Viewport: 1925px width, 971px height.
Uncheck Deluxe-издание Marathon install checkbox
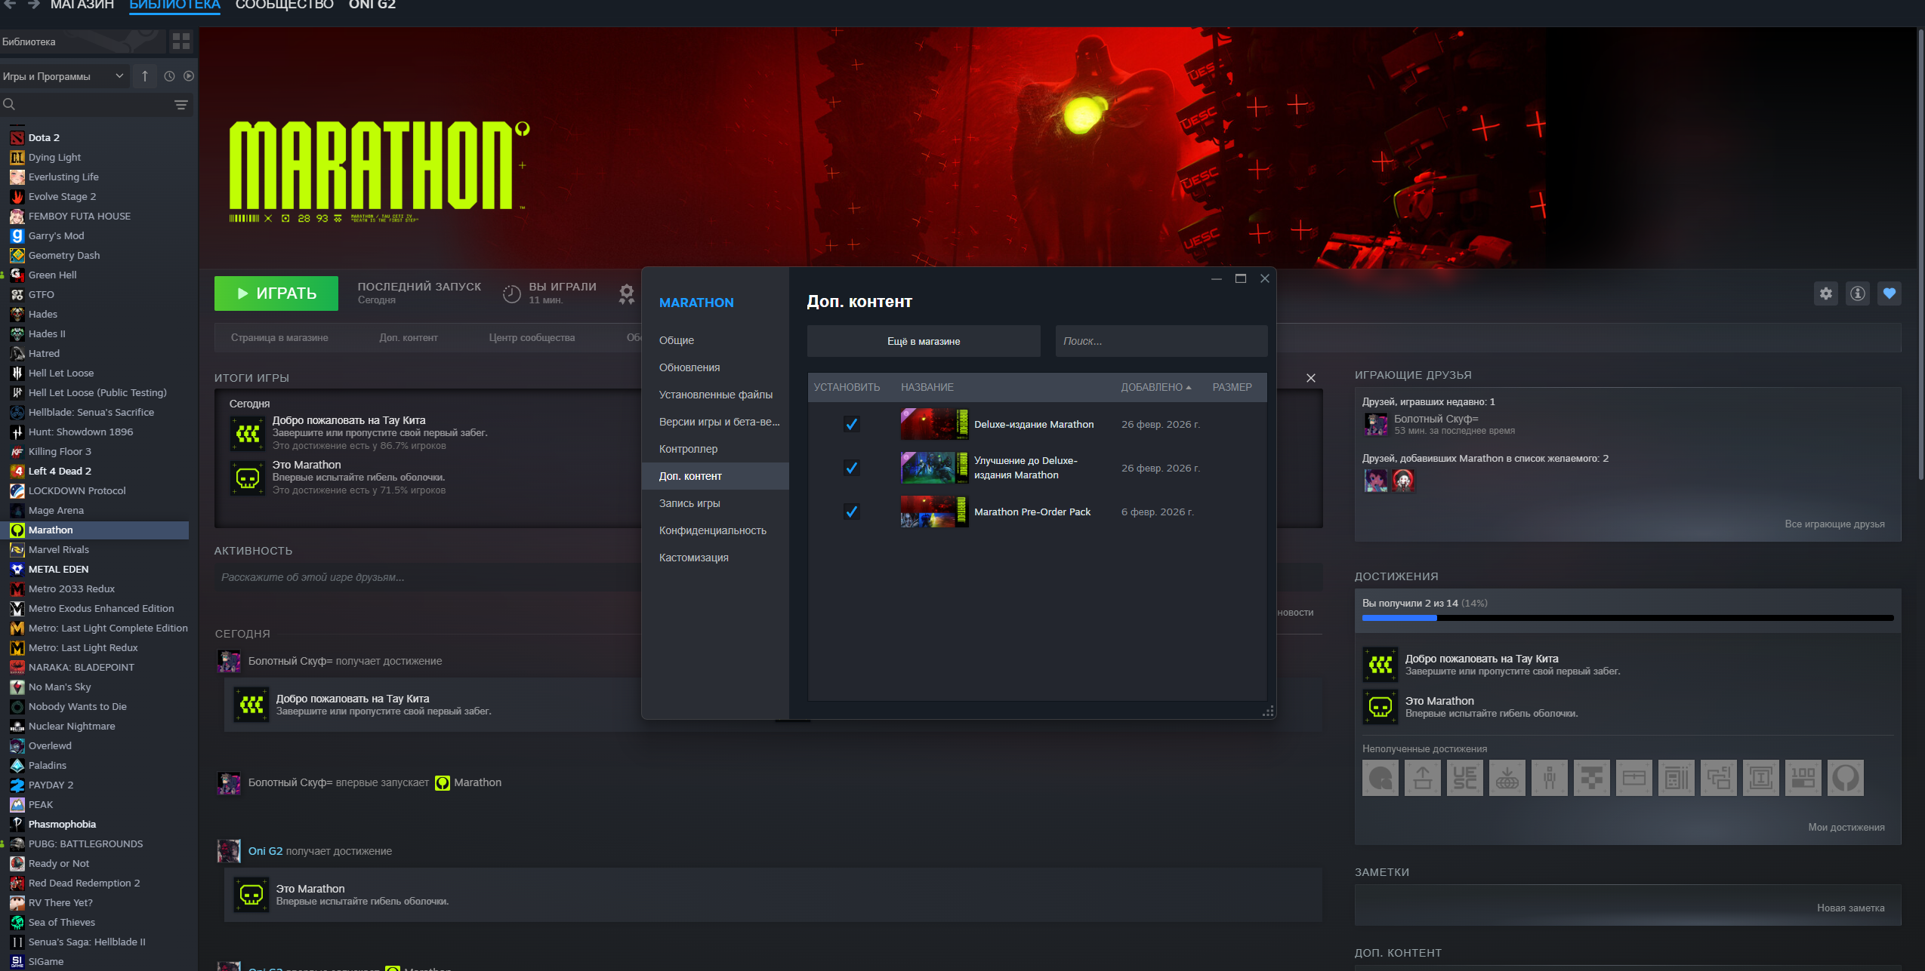[x=851, y=424]
